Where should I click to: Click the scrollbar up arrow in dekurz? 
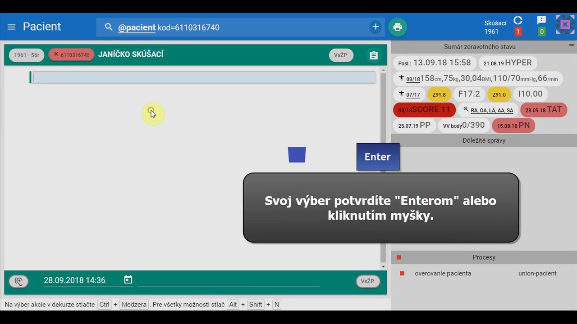coord(383,70)
